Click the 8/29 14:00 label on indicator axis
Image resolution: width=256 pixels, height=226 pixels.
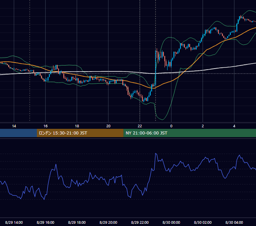click(x=14, y=222)
